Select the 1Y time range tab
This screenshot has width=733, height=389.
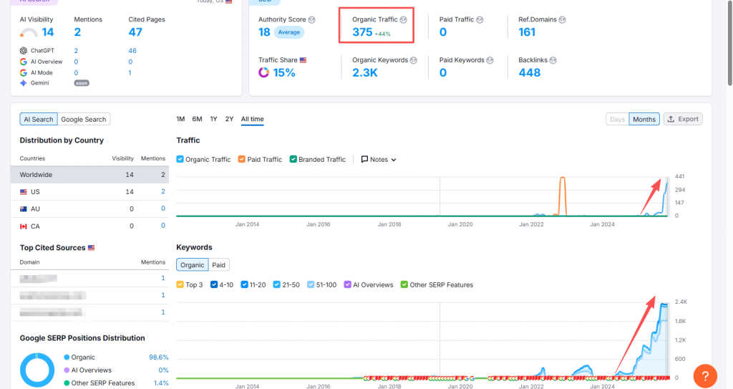click(x=213, y=119)
